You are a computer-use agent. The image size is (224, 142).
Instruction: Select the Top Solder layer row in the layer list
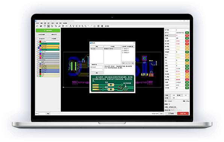click(50, 43)
